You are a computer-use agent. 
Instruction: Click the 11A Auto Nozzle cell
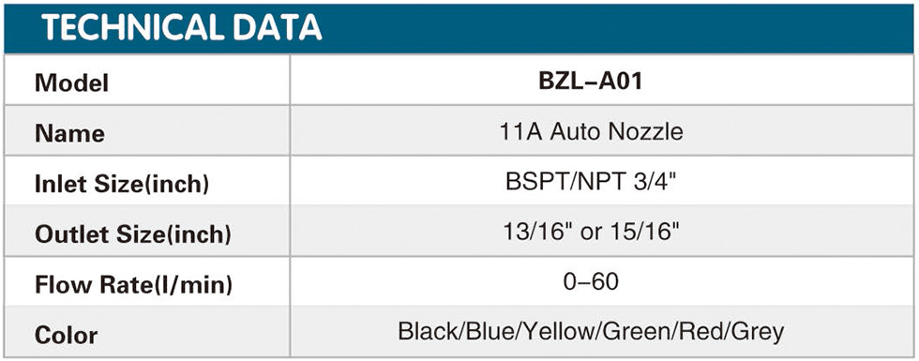[x=592, y=132]
